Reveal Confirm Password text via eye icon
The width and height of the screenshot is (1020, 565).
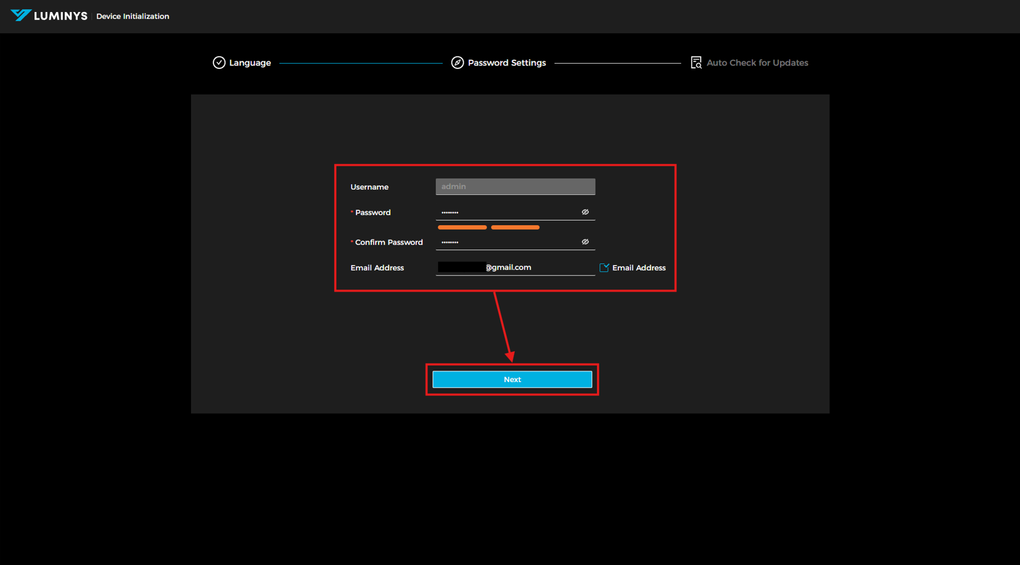[585, 242]
